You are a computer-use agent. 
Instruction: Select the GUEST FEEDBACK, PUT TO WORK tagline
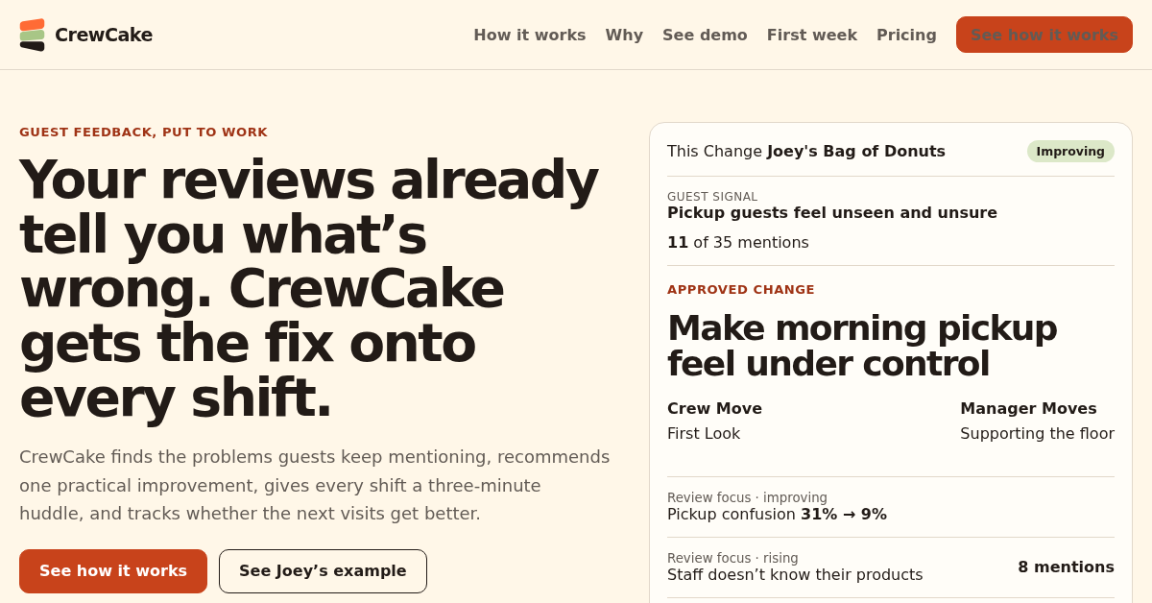click(143, 133)
